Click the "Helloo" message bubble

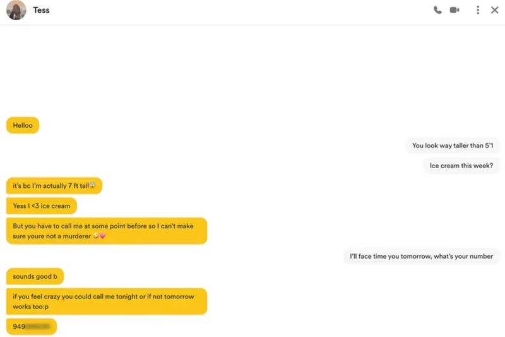click(23, 125)
